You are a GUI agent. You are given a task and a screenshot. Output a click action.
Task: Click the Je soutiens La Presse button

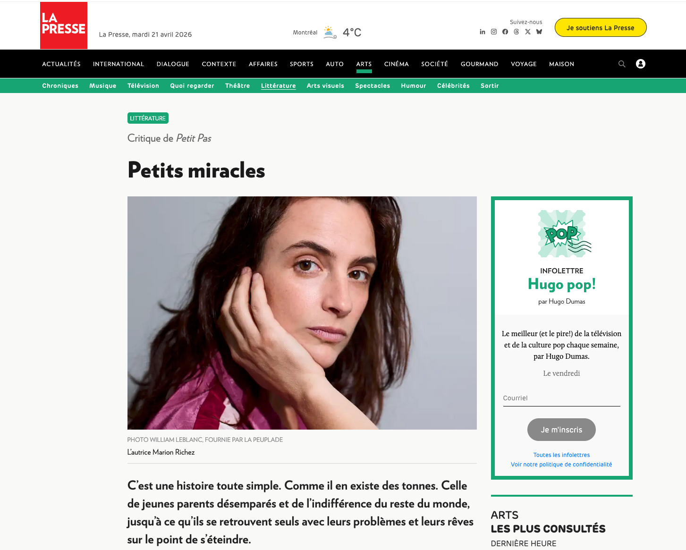601,27
